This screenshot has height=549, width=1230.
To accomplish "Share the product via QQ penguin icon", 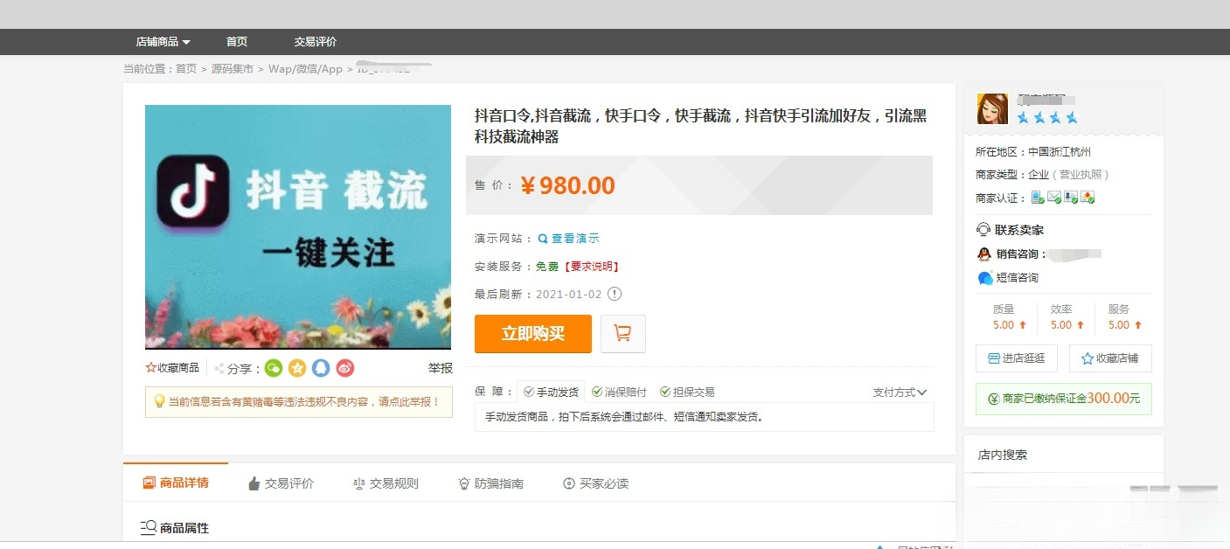I will coord(322,368).
